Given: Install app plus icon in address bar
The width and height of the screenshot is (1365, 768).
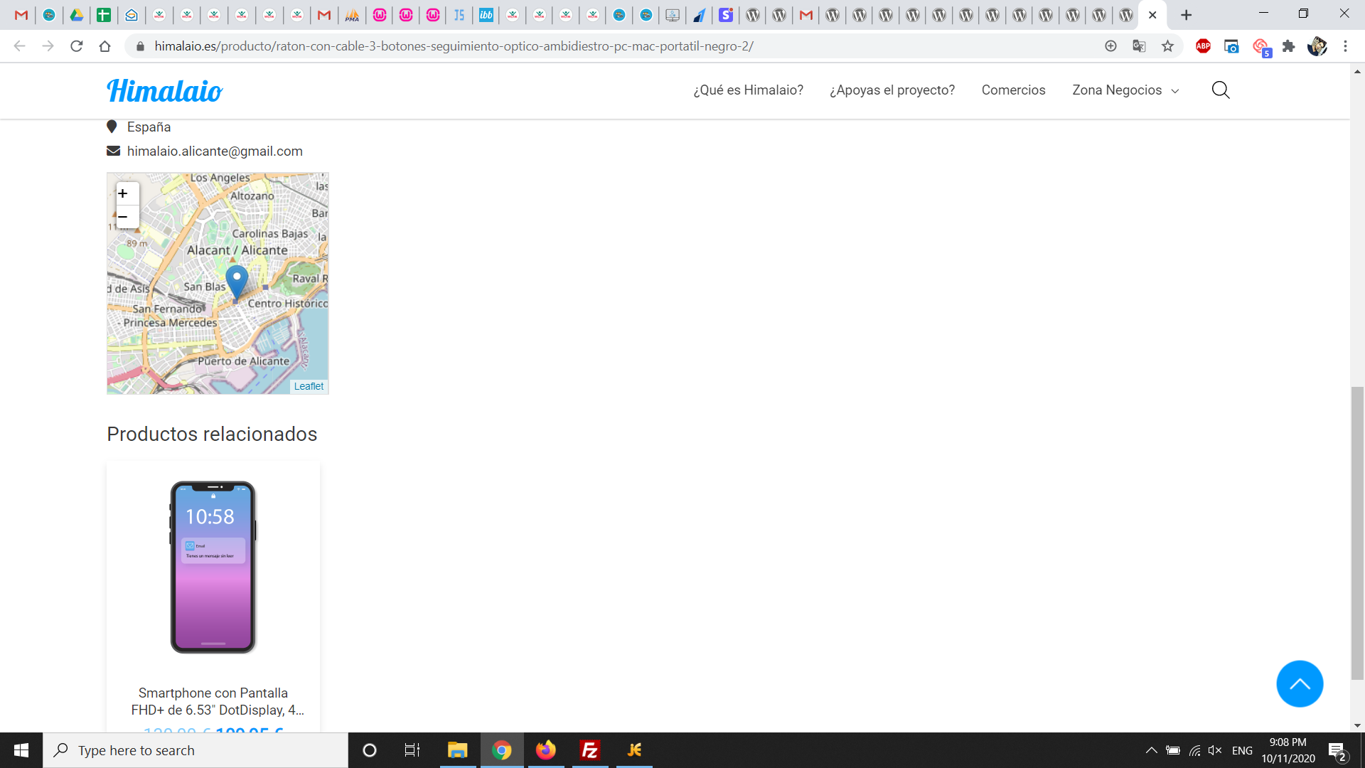Looking at the screenshot, I should point(1110,46).
